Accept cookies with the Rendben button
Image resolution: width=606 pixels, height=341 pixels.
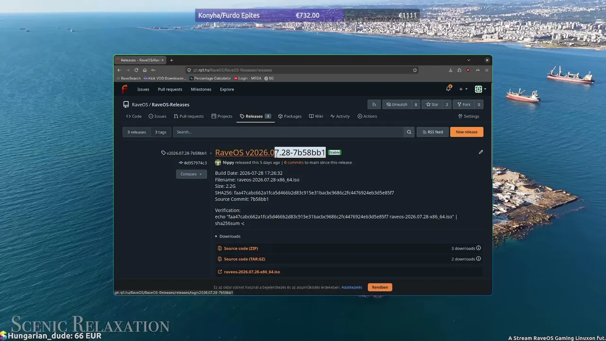[x=380, y=287]
